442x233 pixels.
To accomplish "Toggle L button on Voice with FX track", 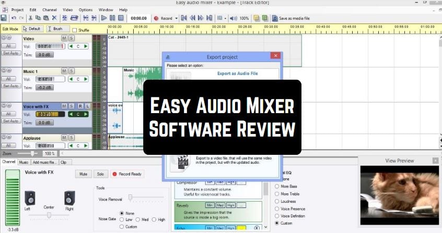I will 88,106.
